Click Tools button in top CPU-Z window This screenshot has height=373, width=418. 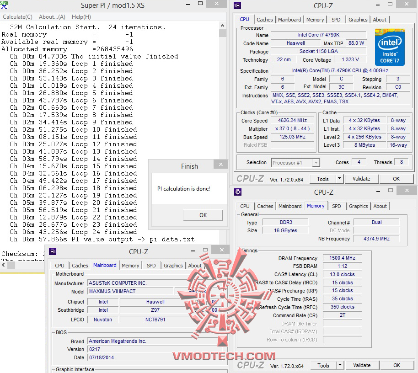click(322, 179)
